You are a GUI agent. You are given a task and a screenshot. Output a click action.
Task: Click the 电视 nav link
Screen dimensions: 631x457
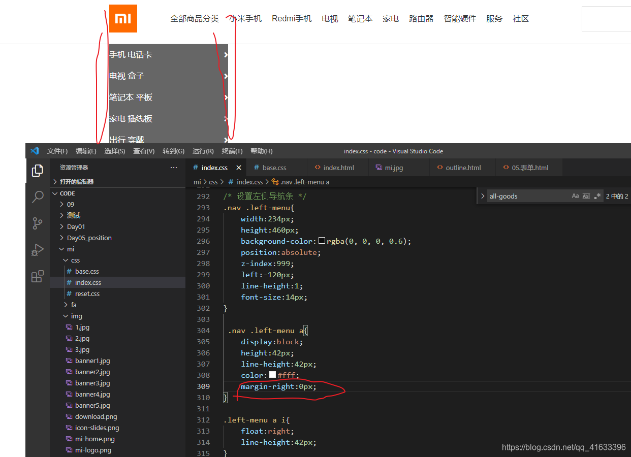click(x=330, y=19)
